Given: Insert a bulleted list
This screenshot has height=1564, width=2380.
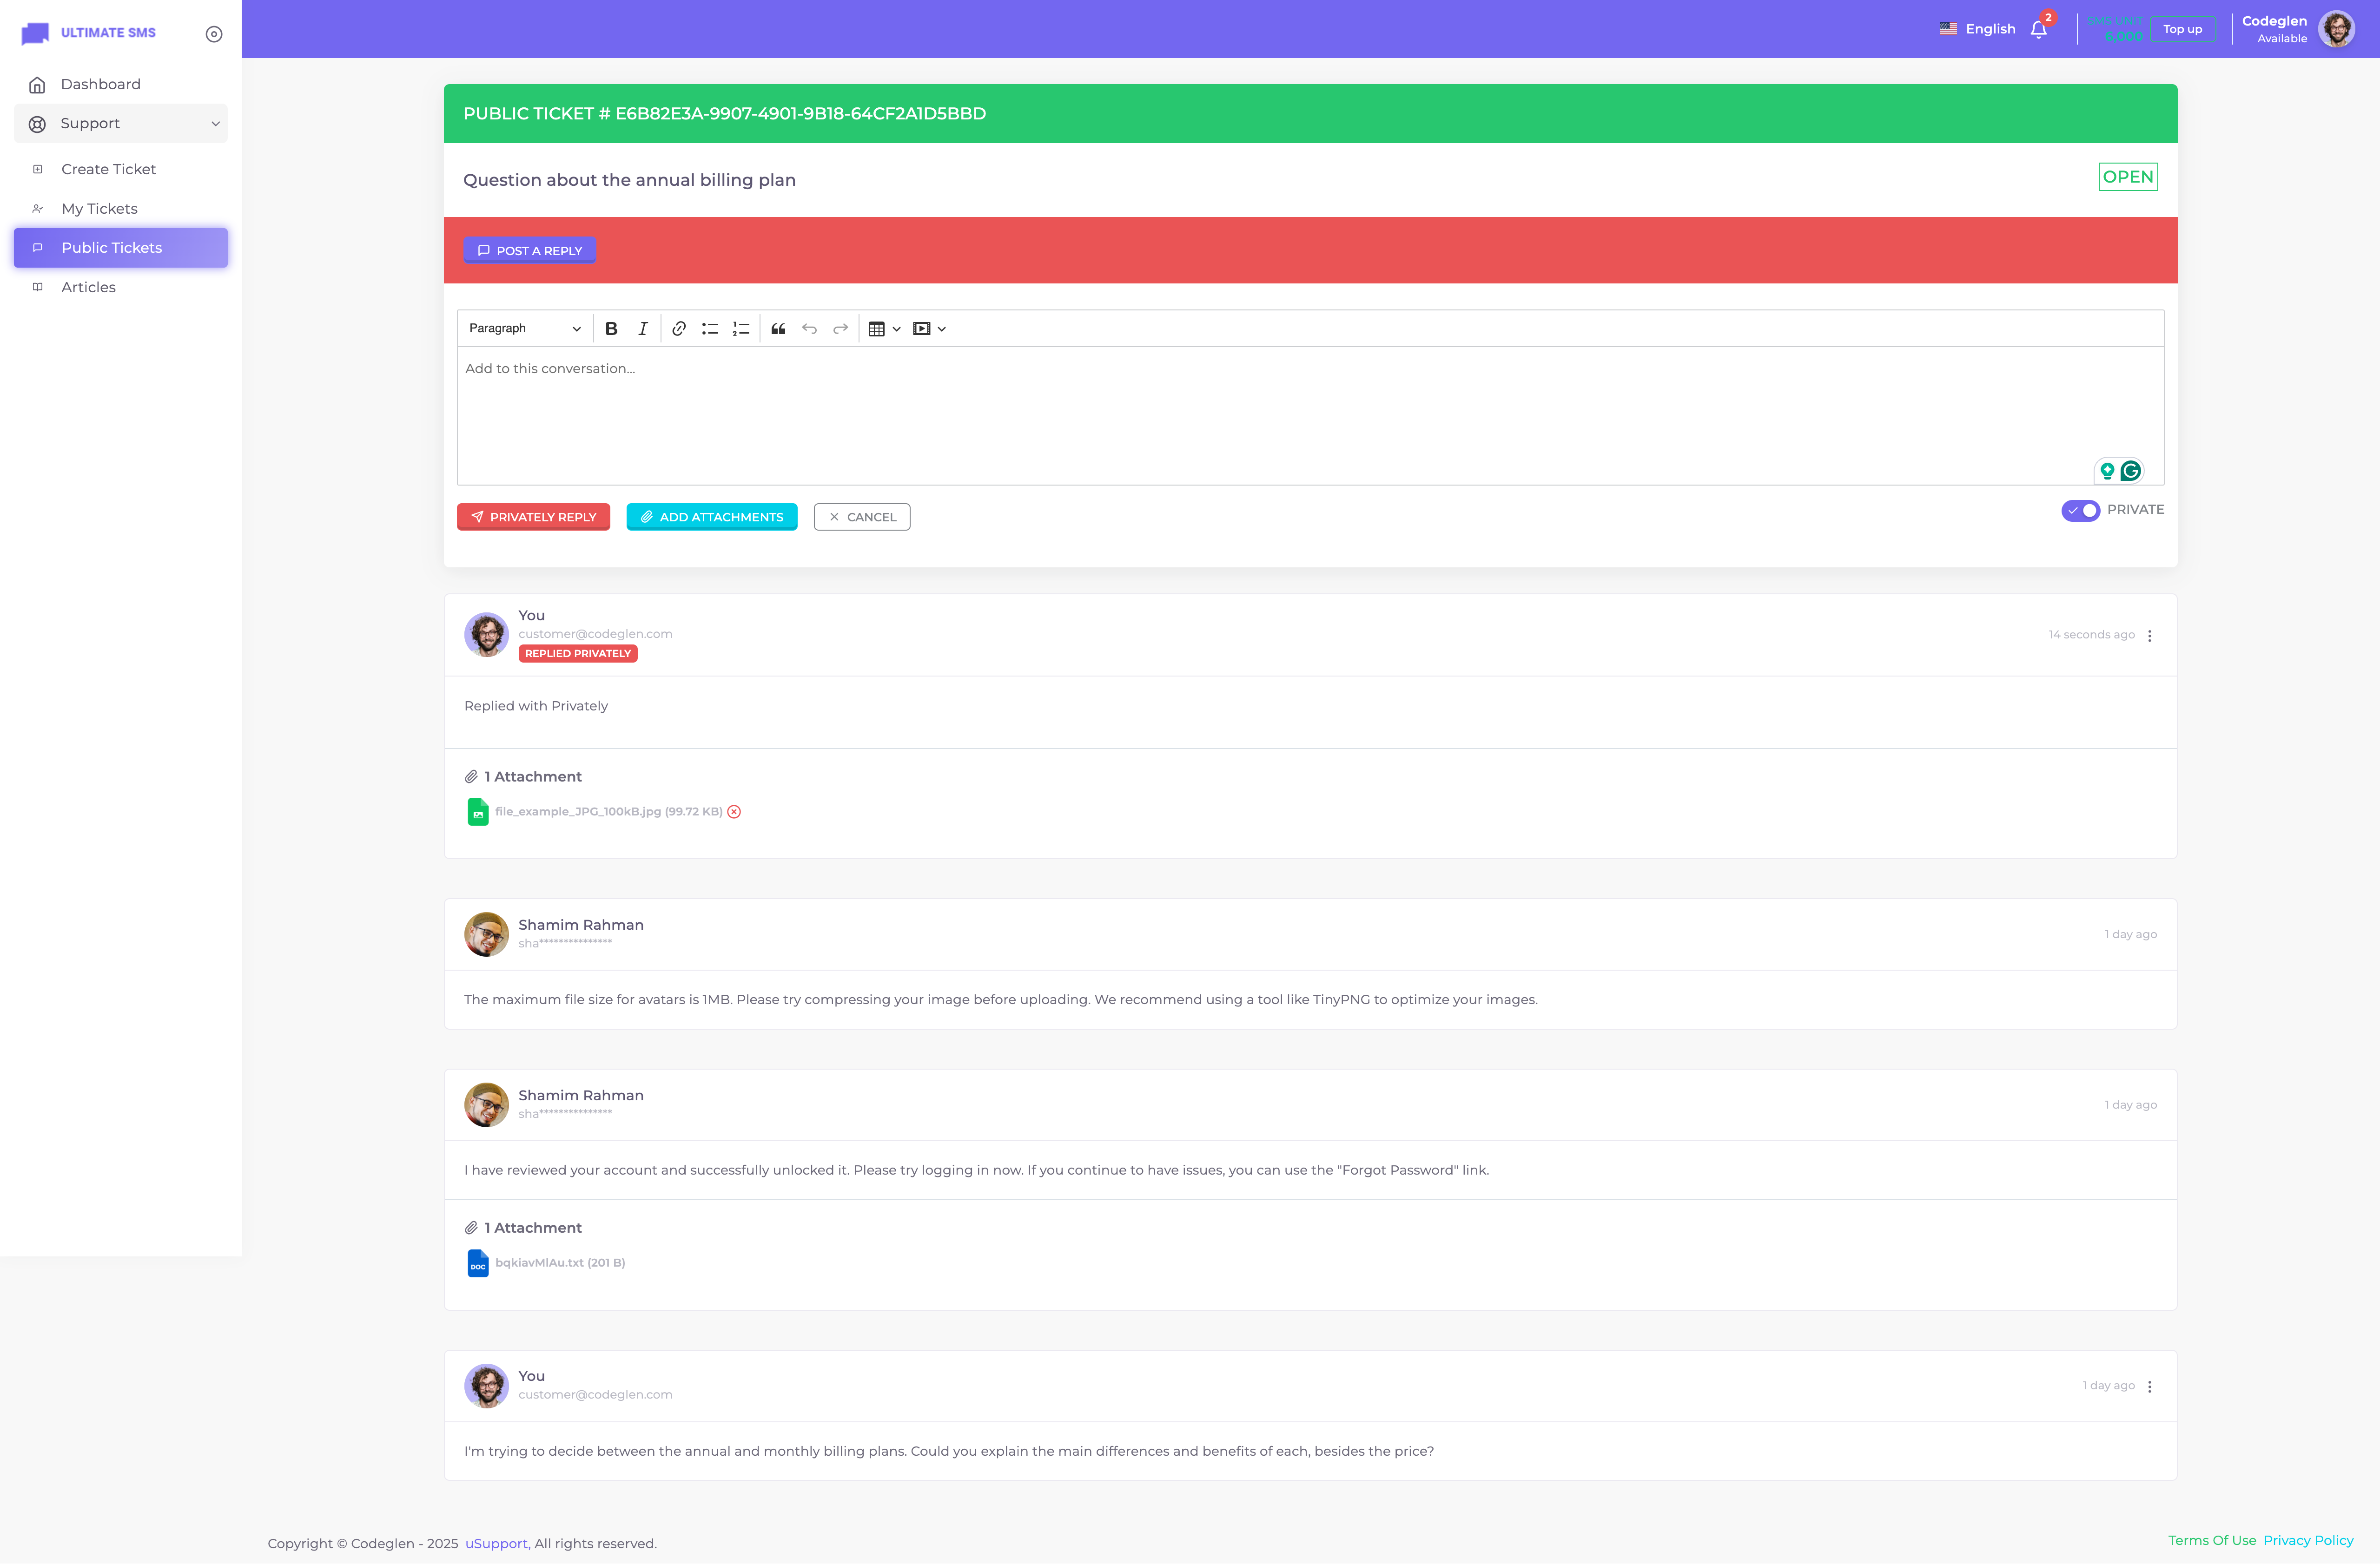Looking at the screenshot, I should click(x=710, y=329).
